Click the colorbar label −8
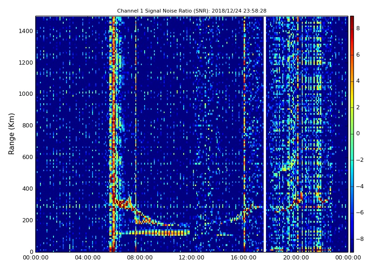The width and height of the screenshot is (372, 279). [x=360, y=239]
